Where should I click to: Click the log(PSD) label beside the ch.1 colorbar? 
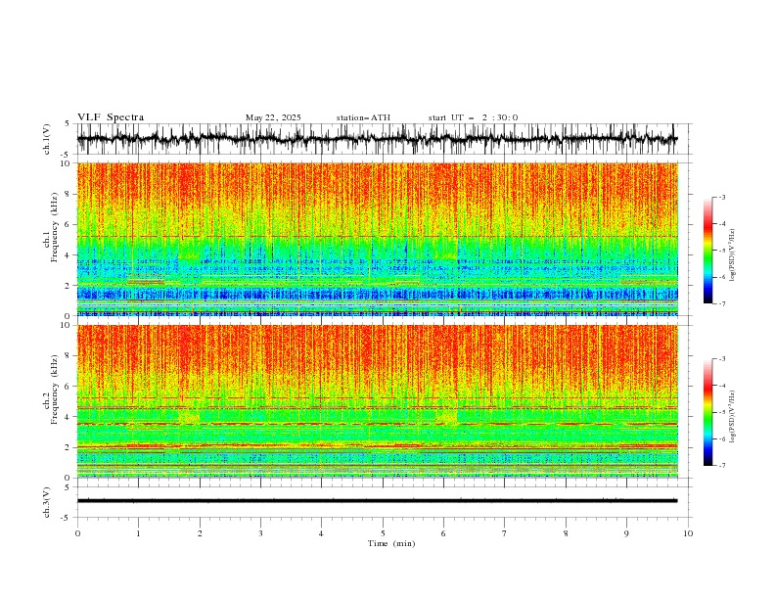732,255
